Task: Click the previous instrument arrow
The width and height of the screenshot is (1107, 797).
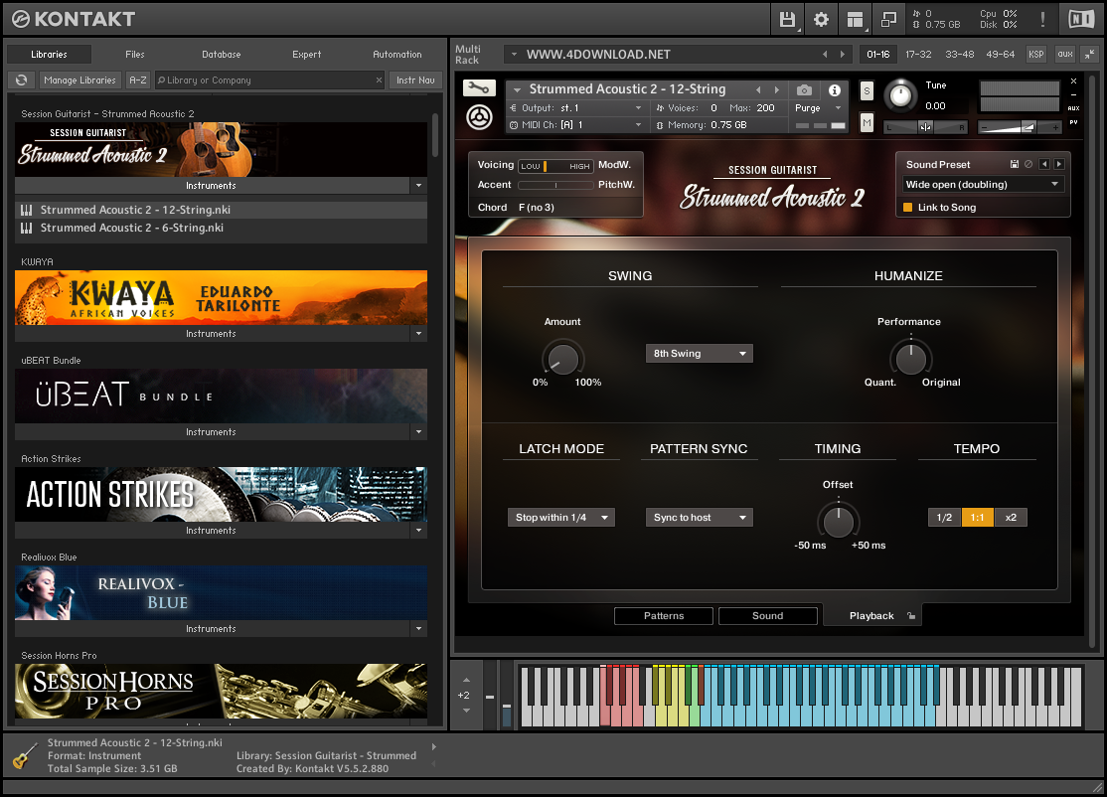Action: (x=759, y=89)
